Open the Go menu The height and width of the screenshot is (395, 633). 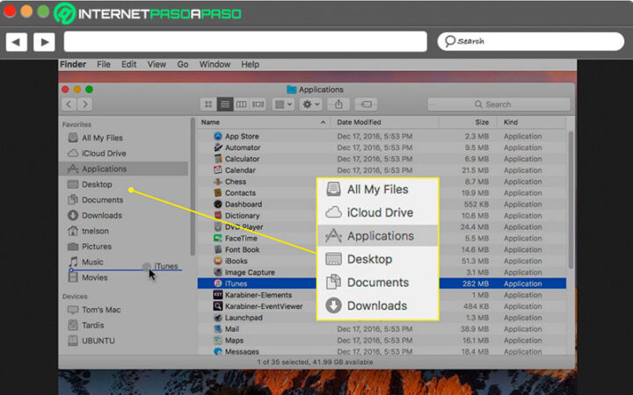pyautogui.click(x=183, y=64)
